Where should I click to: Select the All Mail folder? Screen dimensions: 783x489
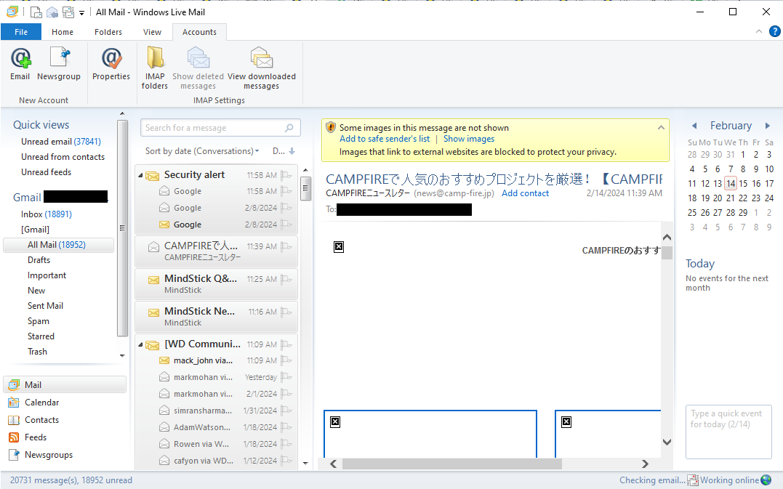tap(58, 245)
